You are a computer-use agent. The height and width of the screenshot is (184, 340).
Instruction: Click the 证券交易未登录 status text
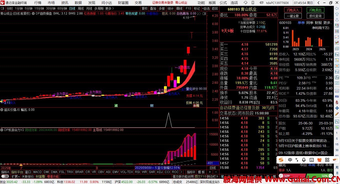[x=162, y=3]
